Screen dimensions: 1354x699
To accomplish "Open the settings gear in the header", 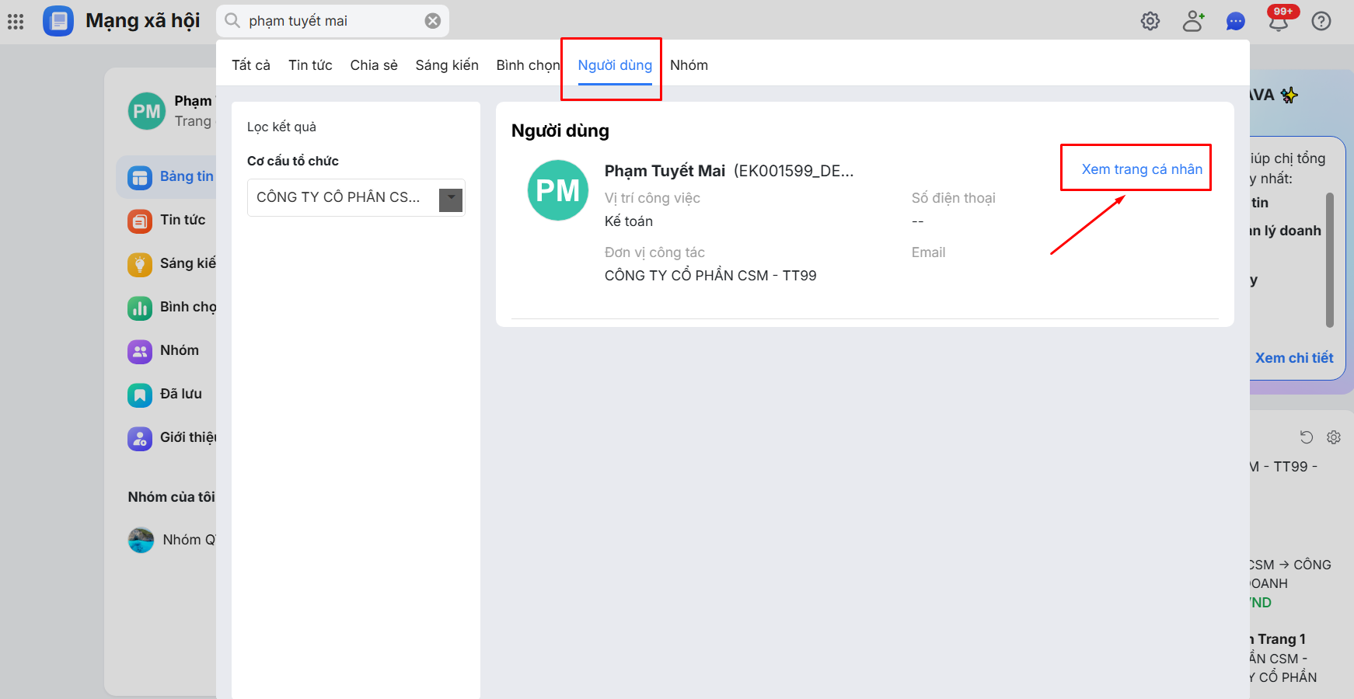I will tap(1150, 21).
